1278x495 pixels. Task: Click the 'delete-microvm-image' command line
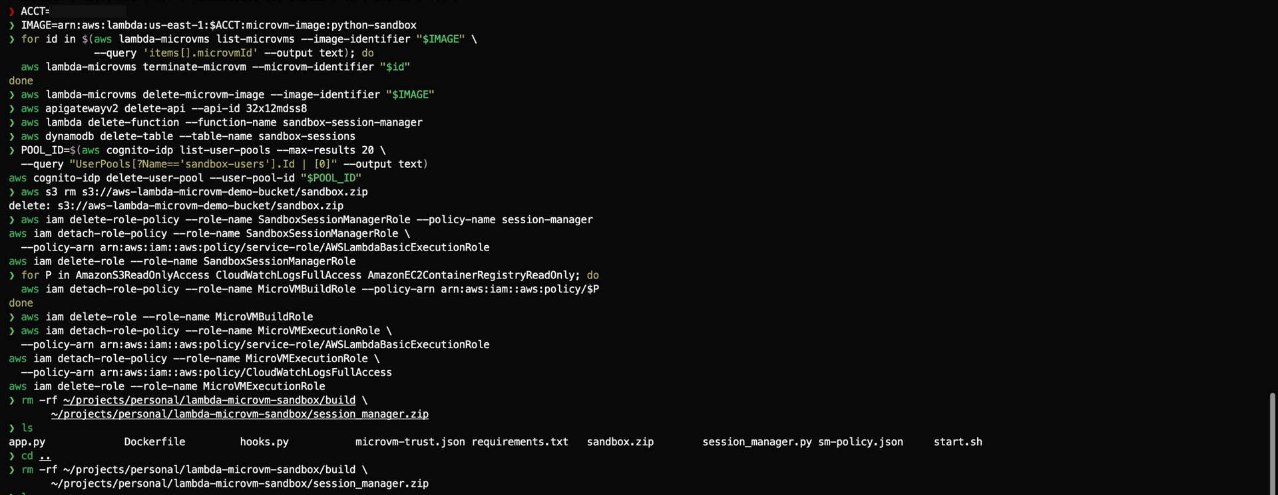click(227, 95)
